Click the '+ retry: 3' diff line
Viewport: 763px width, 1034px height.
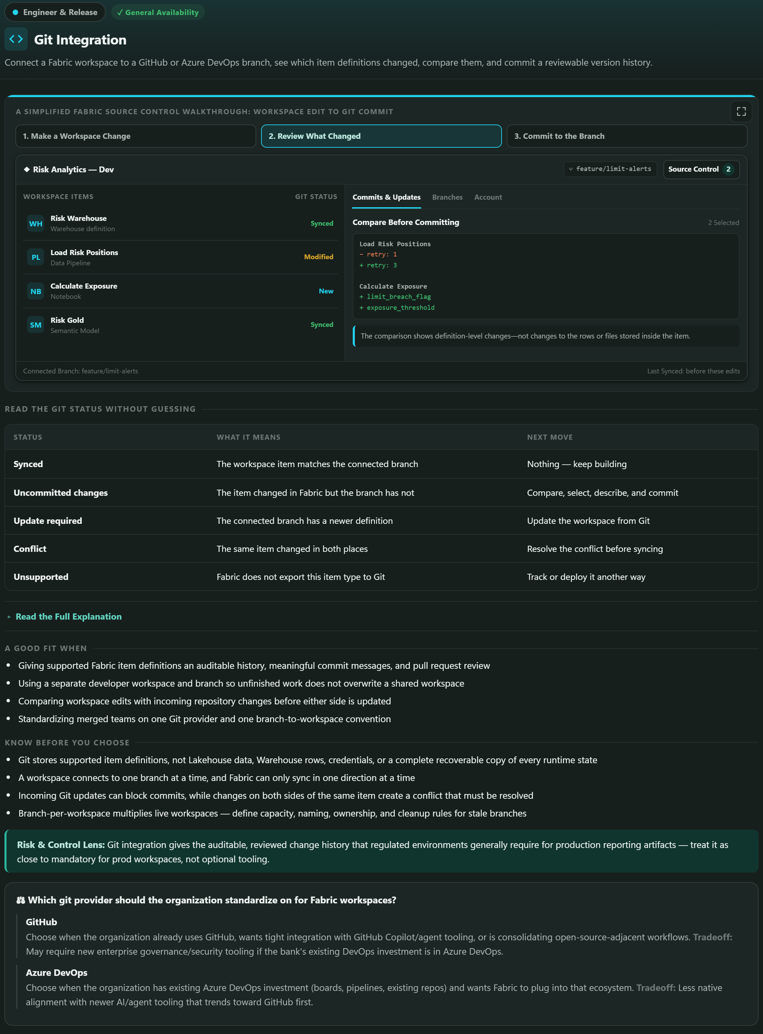(378, 265)
